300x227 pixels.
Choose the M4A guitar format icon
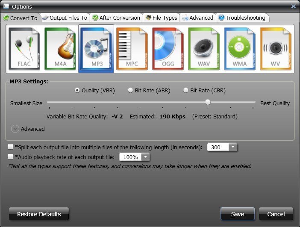click(60, 49)
